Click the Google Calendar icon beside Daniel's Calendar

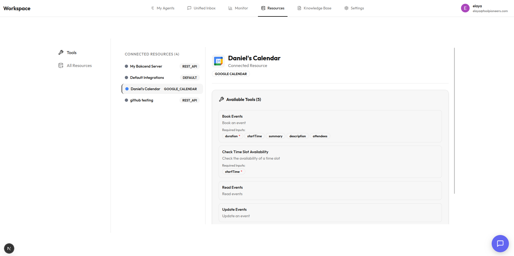click(218, 61)
